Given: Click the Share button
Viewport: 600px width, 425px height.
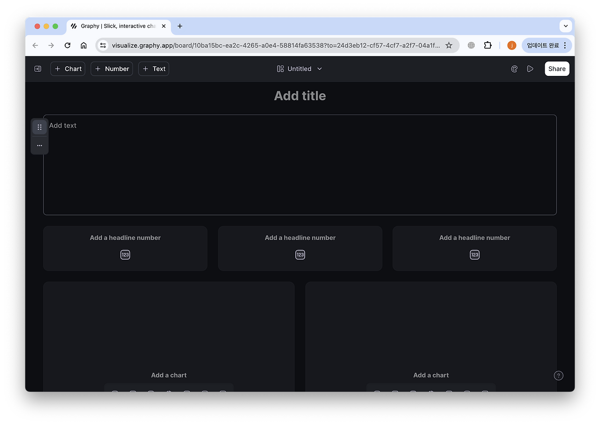Looking at the screenshot, I should tap(557, 69).
